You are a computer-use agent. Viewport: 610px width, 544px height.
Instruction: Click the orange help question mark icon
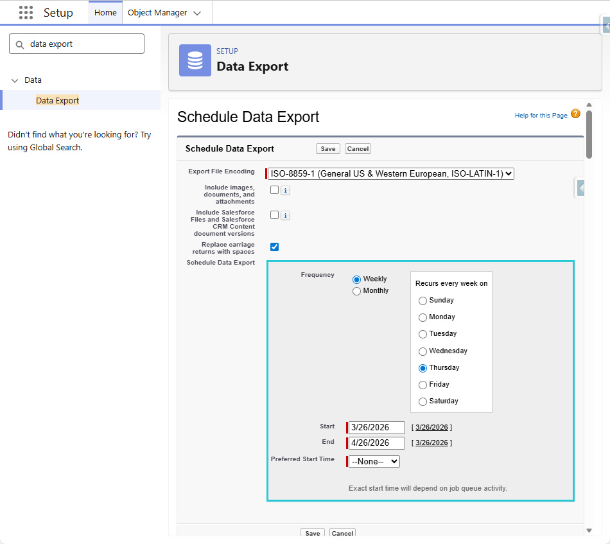575,114
